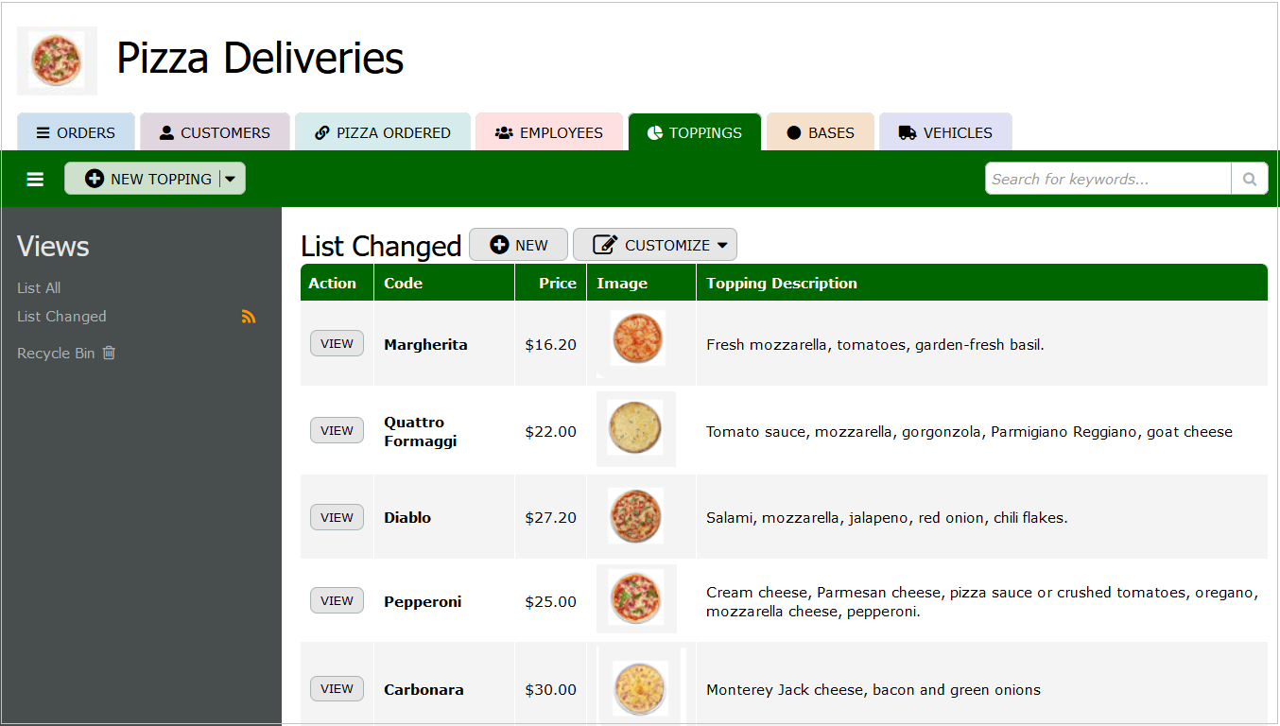View the Pepperoni topping record
This screenshot has height=726, width=1280.
click(337, 600)
